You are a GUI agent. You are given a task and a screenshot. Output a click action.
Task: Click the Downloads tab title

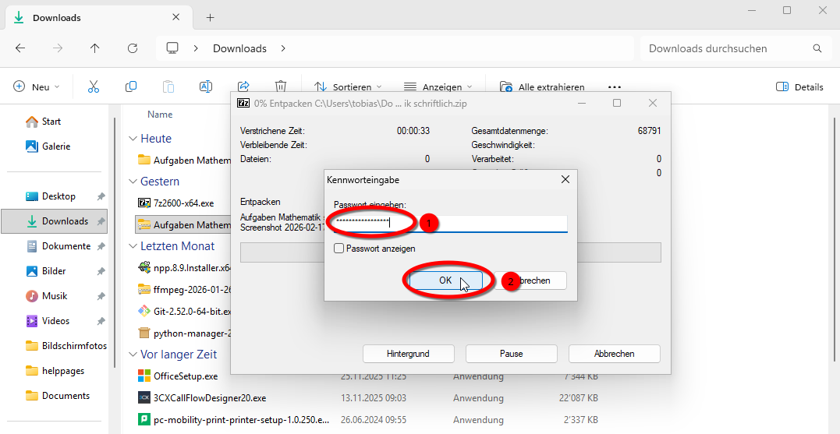click(57, 18)
